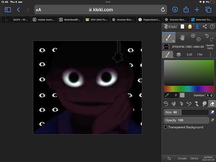Click the zoom out minus icon
Viewport: 216px width, 162px height.
[x=199, y=39]
